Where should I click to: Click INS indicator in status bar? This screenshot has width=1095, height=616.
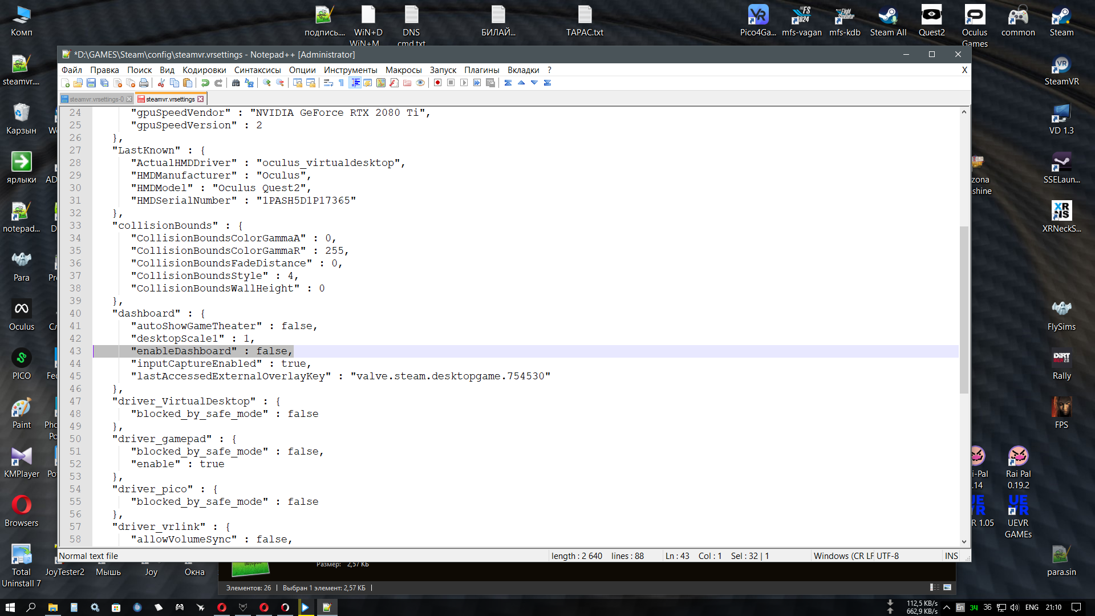click(951, 556)
